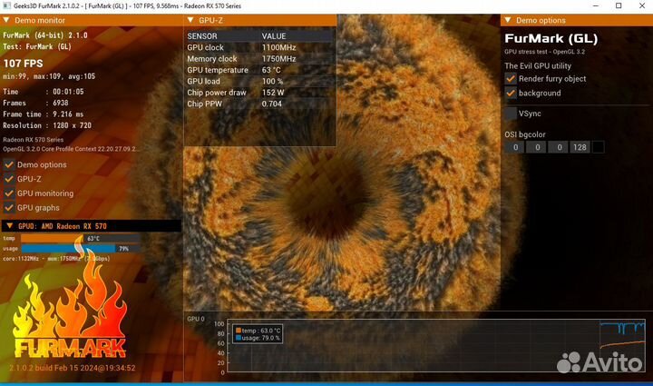The image size is (653, 386).
Task: Click the Geeks3D FurMark title bar icon
Action: [x=5, y=5]
